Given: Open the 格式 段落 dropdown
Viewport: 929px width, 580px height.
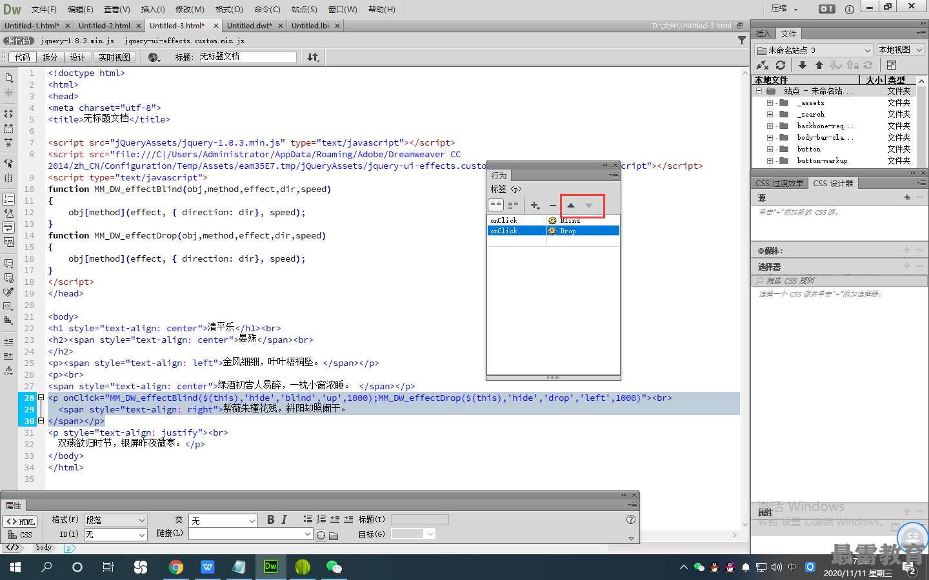Looking at the screenshot, I should (116, 520).
